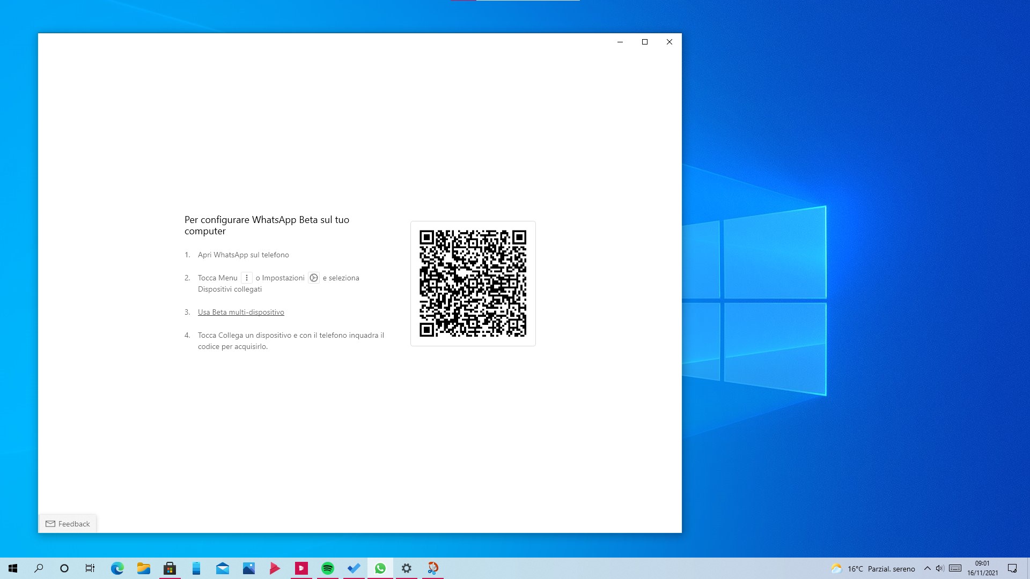Screen dimensions: 1030x579
Task: Open Microsoft To Do checkmark on taskbar
Action: [x=354, y=568]
